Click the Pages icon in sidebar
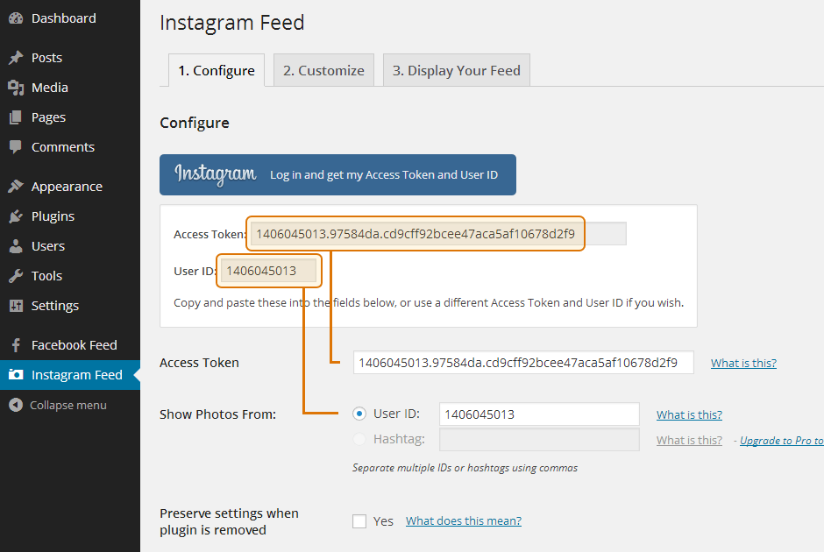The width and height of the screenshot is (824, 552). coord(16,117)
